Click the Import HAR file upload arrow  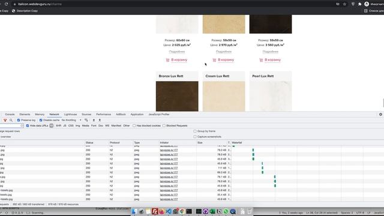pyautogui.click(x=94, y=120)
